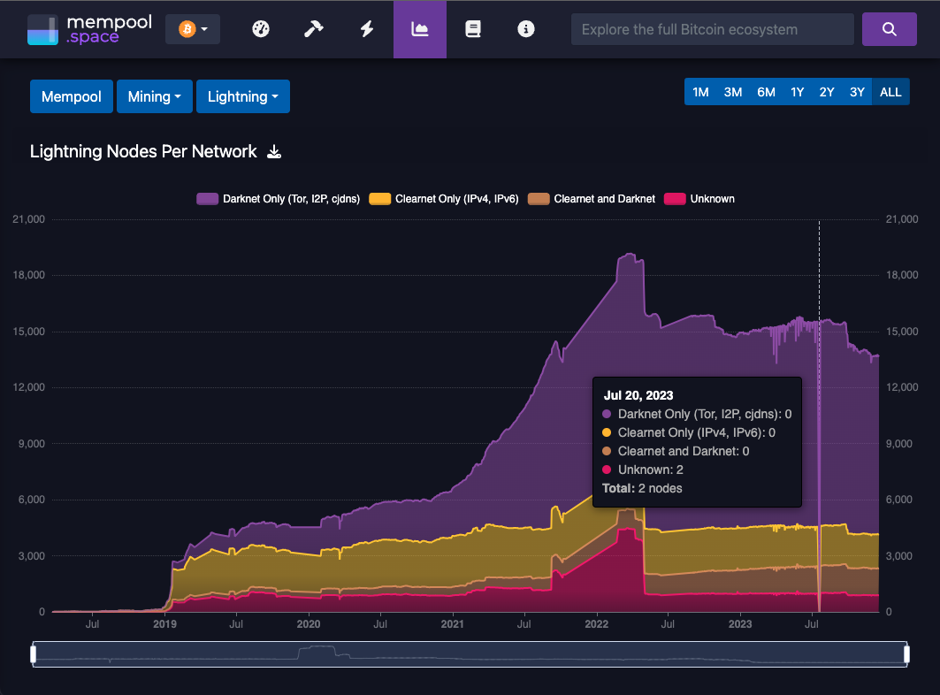
Task: Click the left zoom slider handle
Action: click(x=34, y=653)
